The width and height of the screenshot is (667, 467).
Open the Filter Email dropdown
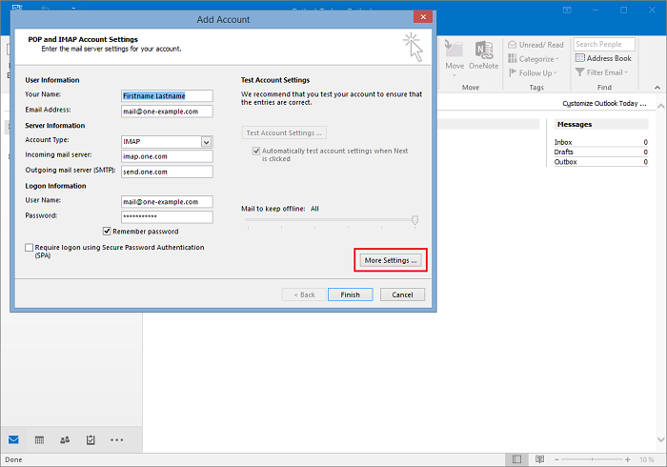pyautogui.click(x=601, y=72)
